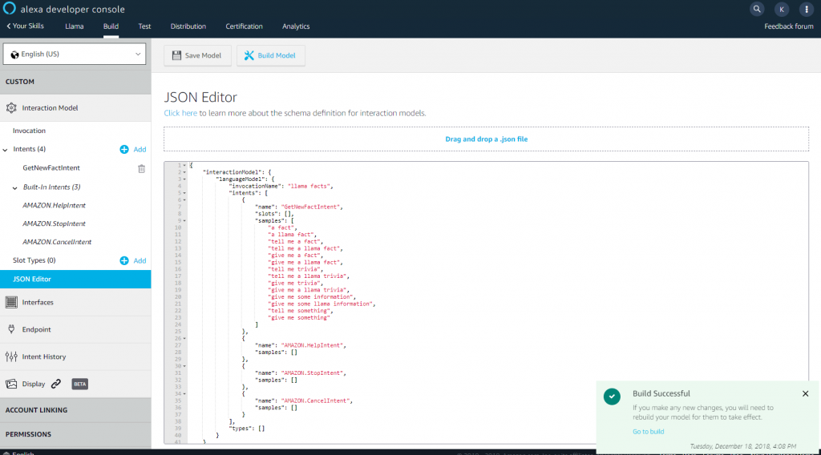
Task: Click the Intent History sliders icon
Action: (x=11, y=356)
